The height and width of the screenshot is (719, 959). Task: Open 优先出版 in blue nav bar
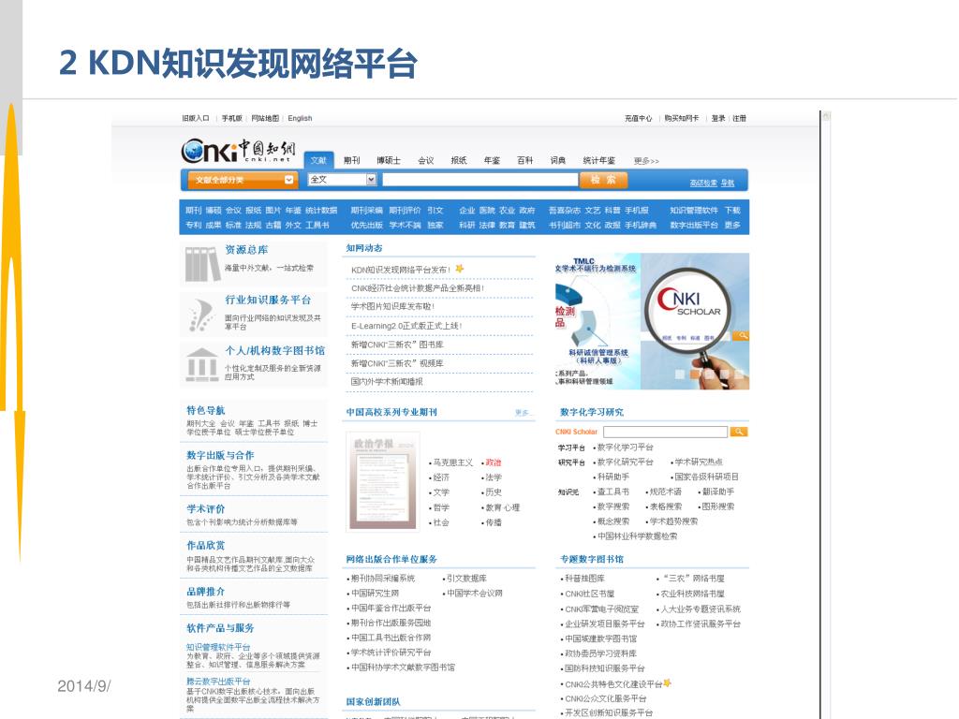(366, 225)
